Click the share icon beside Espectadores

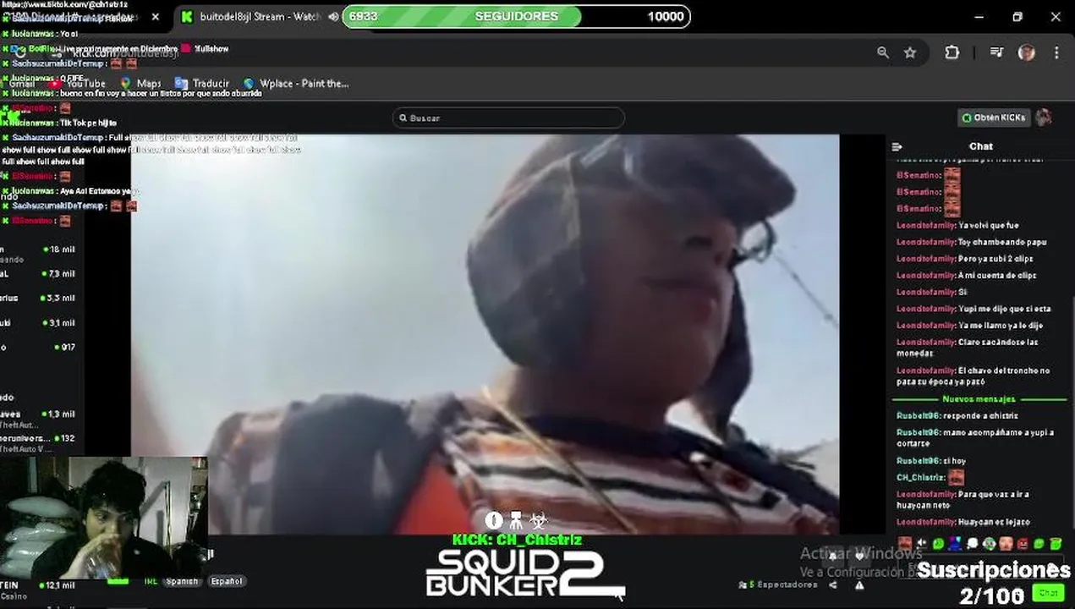[x=833, y=584]
